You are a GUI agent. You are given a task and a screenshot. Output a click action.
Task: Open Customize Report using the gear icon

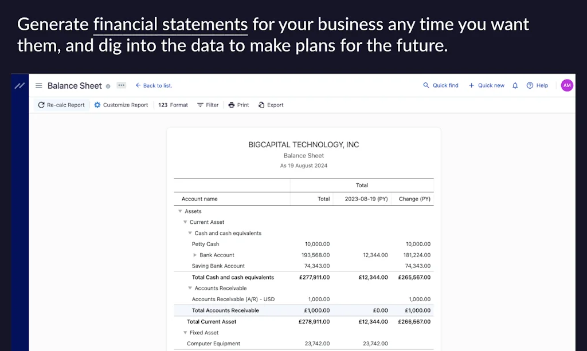click(97, 105)
